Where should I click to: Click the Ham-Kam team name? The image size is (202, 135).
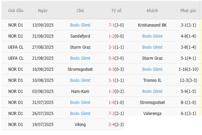click(x=80, y=91)
